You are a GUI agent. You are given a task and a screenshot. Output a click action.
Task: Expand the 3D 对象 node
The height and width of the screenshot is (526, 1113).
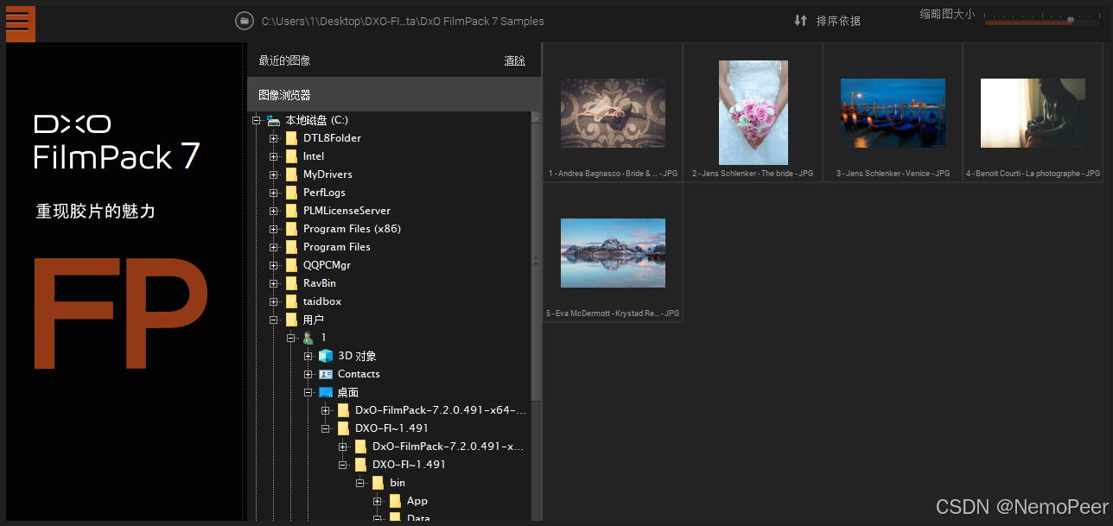(x=308, y=356)
